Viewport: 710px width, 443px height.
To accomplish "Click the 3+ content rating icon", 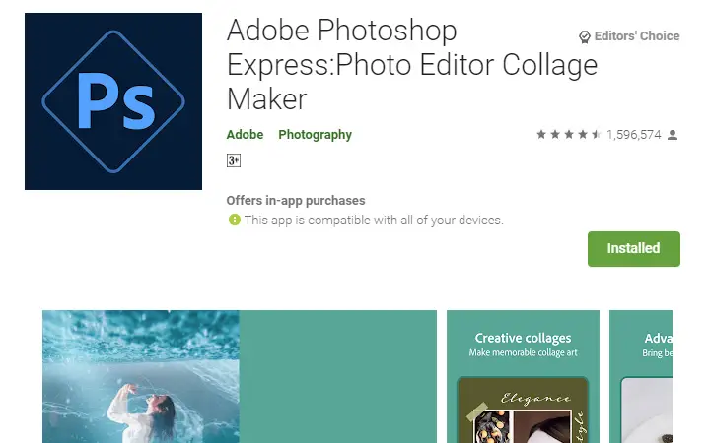I will 233,160.
